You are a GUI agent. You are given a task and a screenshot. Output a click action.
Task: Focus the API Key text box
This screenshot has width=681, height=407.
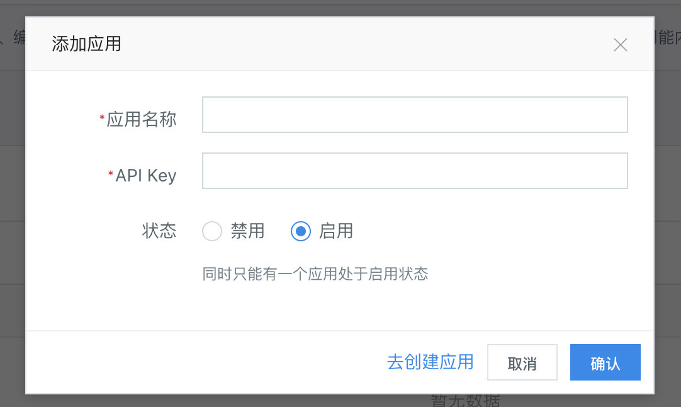[x=415, y=171]
